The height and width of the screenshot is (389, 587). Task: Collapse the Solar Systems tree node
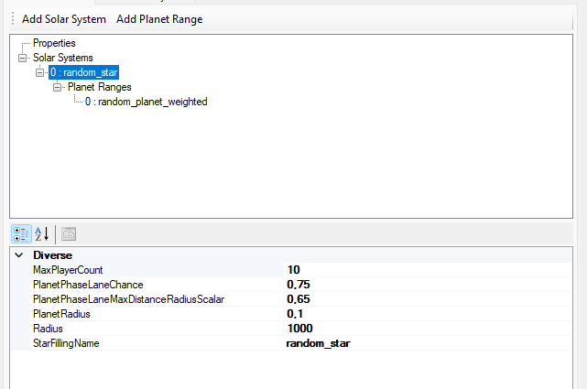pos(23,58)
